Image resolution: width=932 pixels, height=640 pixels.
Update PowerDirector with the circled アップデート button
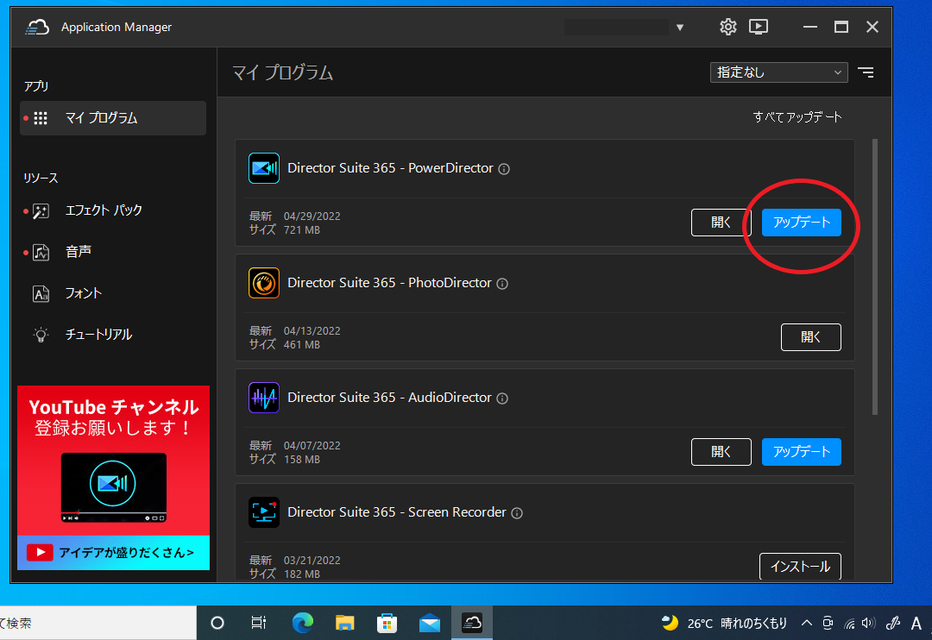(x=801, y=222)
